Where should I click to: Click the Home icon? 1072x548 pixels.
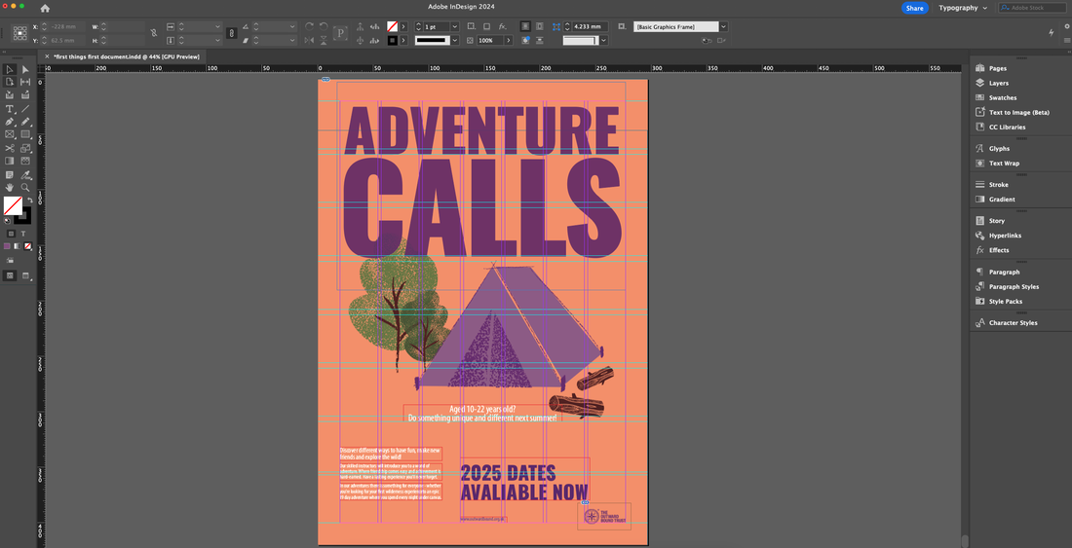[45, 8]
